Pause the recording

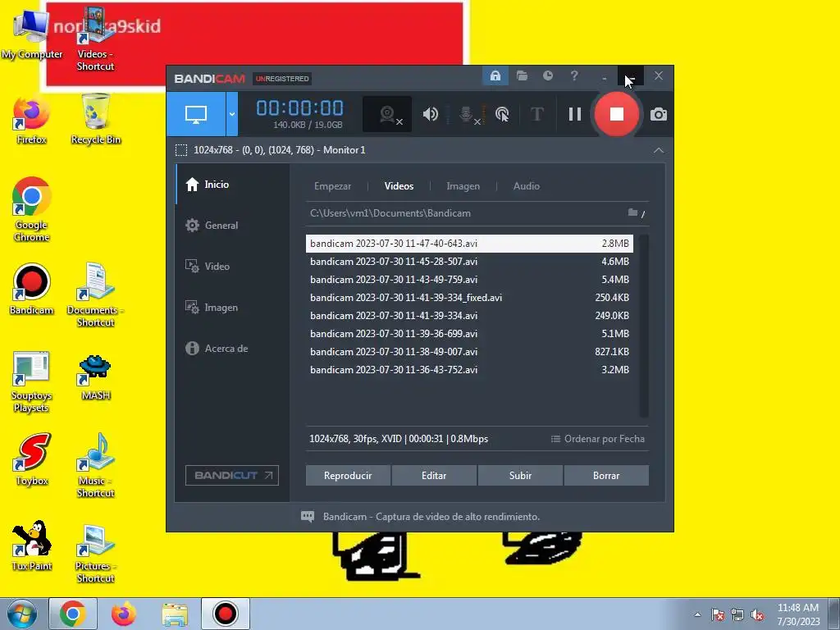point(575,114)
